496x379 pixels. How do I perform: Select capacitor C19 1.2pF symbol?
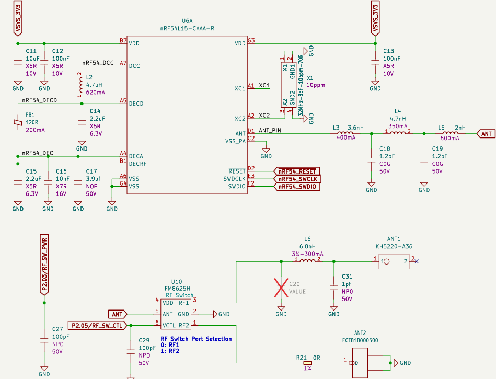[424, 160]
